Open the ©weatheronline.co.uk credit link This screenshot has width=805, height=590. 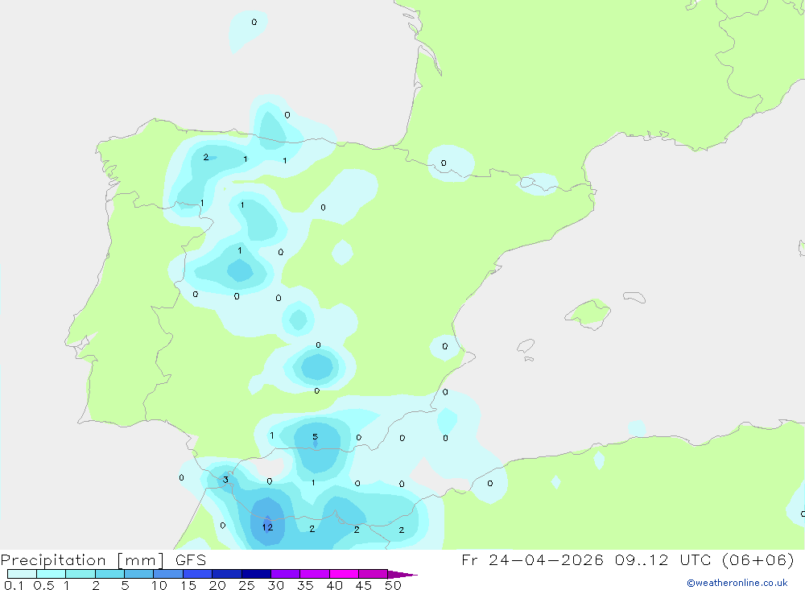click(737, 583)
